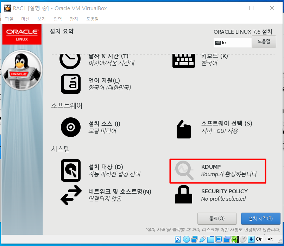This screenshot has width=284, height=246.
Task: Open software selection package icon
Action: click(x=184, y=129)
